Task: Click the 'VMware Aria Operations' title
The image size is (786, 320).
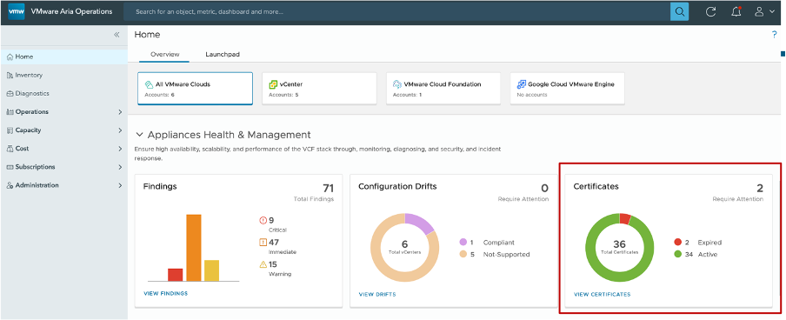Action: coord(71,11)
